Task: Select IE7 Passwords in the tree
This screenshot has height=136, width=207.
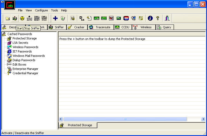Action: pos(22,51)
